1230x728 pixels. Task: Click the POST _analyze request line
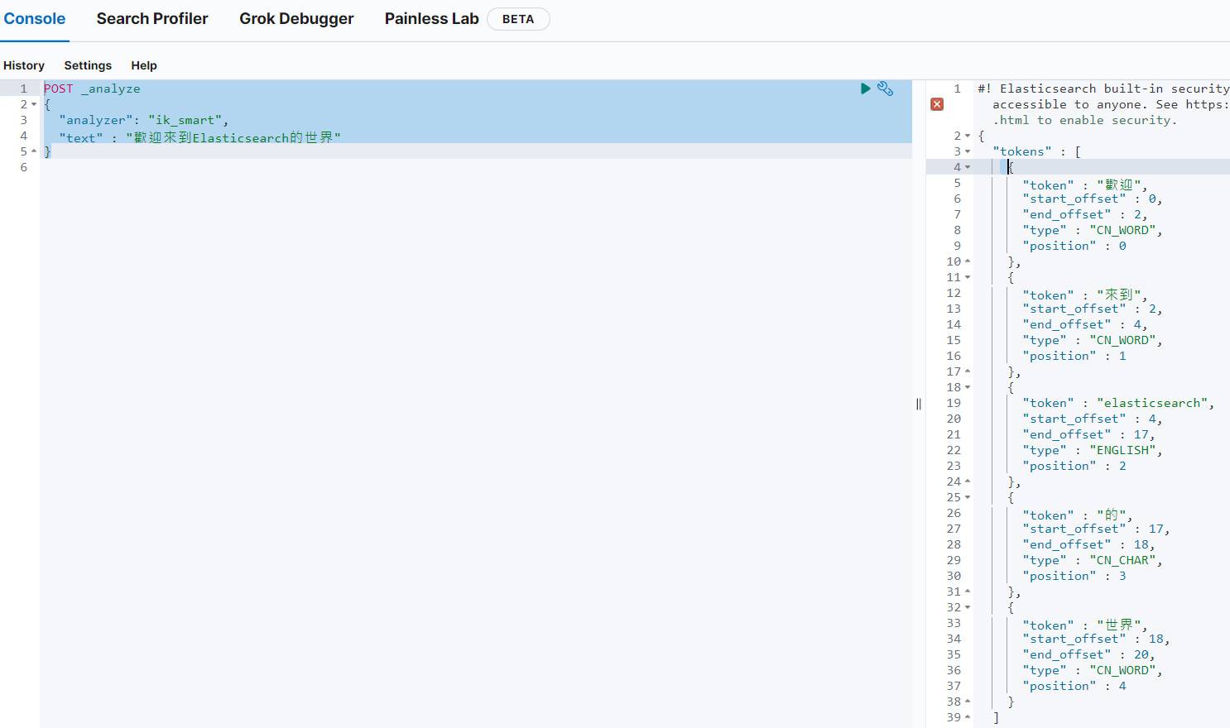click(x=92, y=89)
